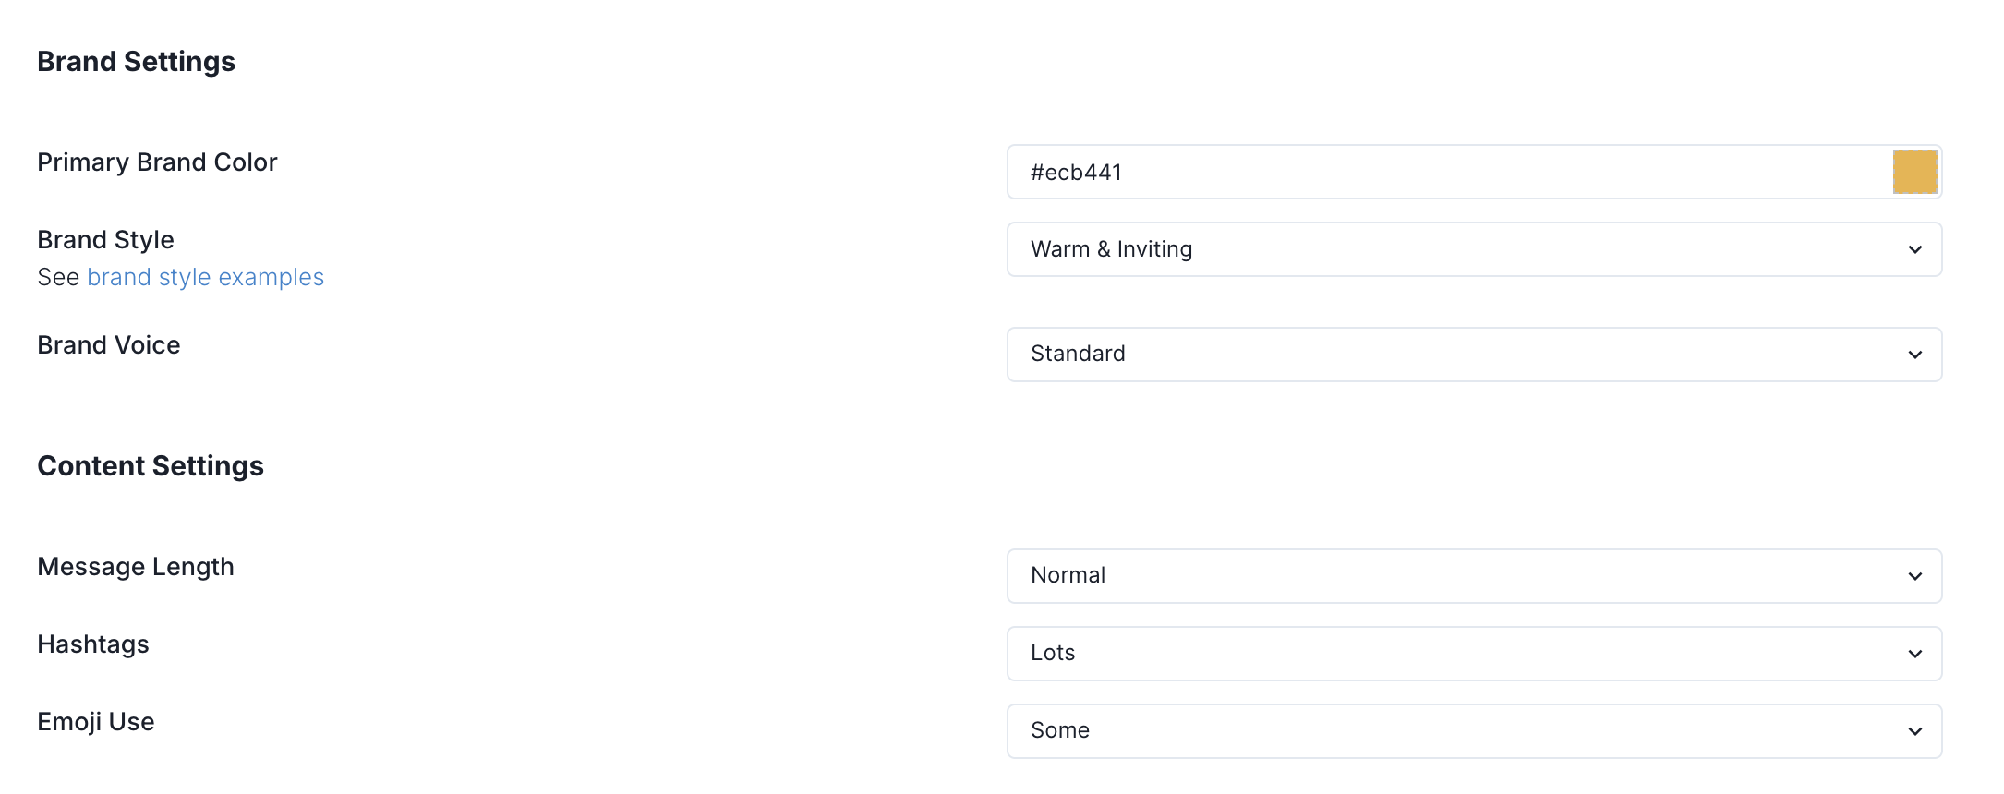Open the brand style examples link
Image resolution: width=2004 pixels, height=794 pixels.
(205, 278)
